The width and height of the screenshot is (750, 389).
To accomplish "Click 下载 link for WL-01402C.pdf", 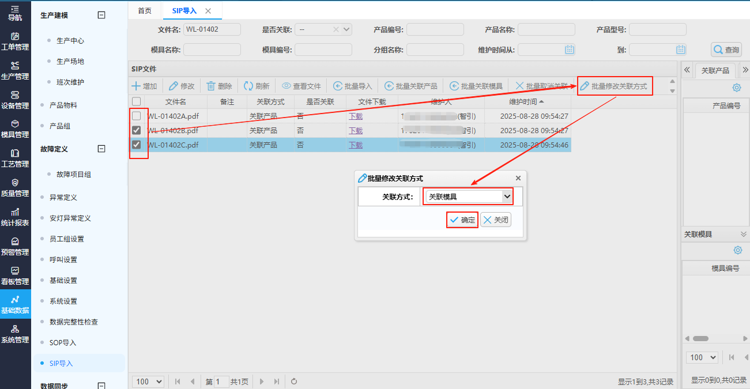I will (356, 145).
